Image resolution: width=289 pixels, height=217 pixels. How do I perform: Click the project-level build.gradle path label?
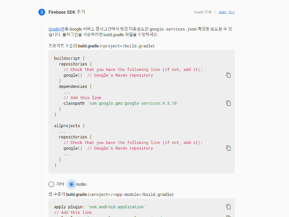point(102,46)
